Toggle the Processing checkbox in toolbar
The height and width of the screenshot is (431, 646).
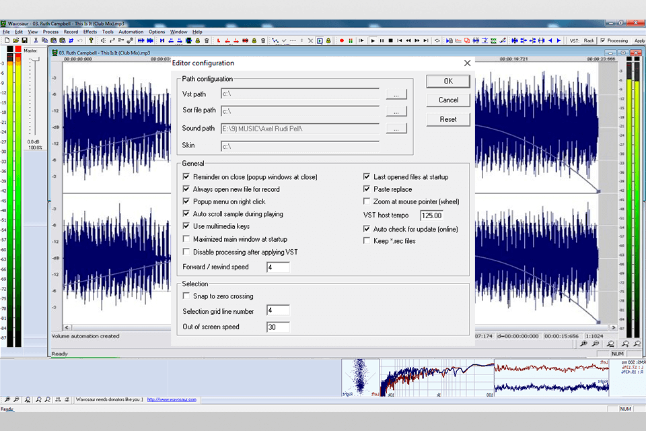click(603, 40)
